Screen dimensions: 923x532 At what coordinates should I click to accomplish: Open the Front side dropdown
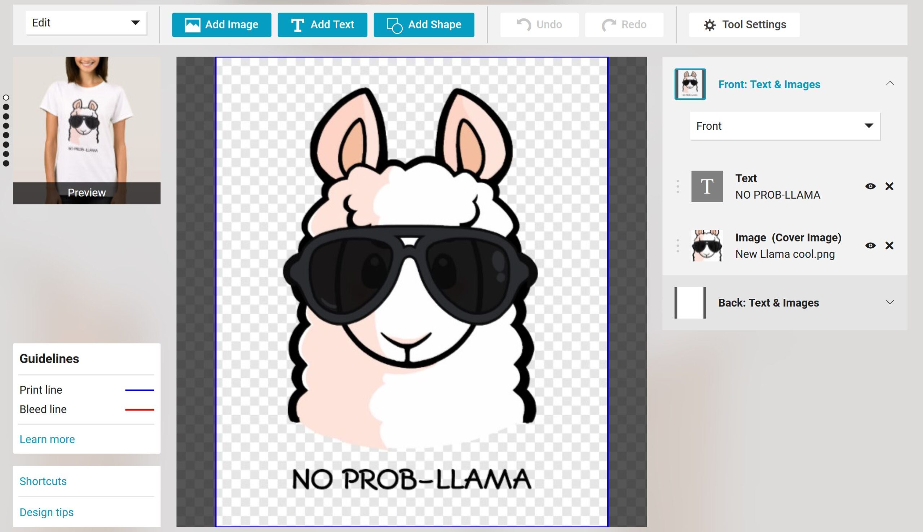click(785, 126)
